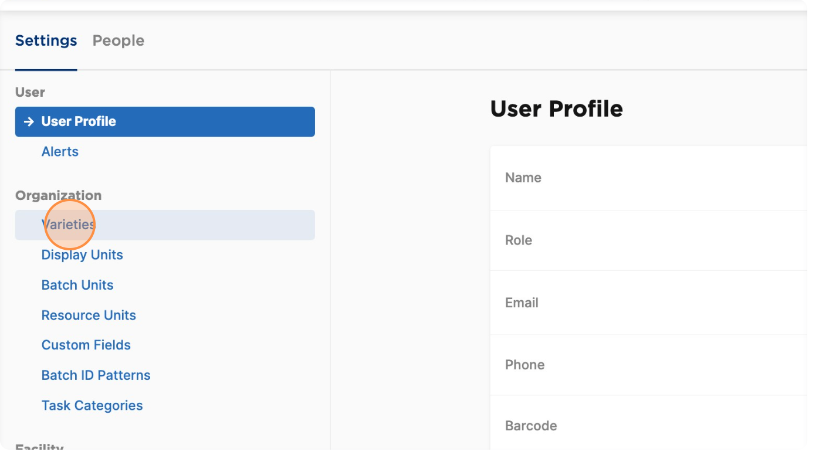Select the Settings tab
The image size is (819, 462).
click(46, 40)
